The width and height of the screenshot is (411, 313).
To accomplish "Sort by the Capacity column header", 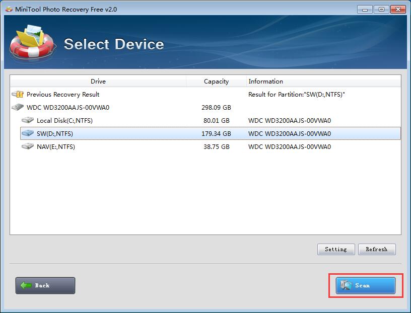I will (x=216, y=81).
